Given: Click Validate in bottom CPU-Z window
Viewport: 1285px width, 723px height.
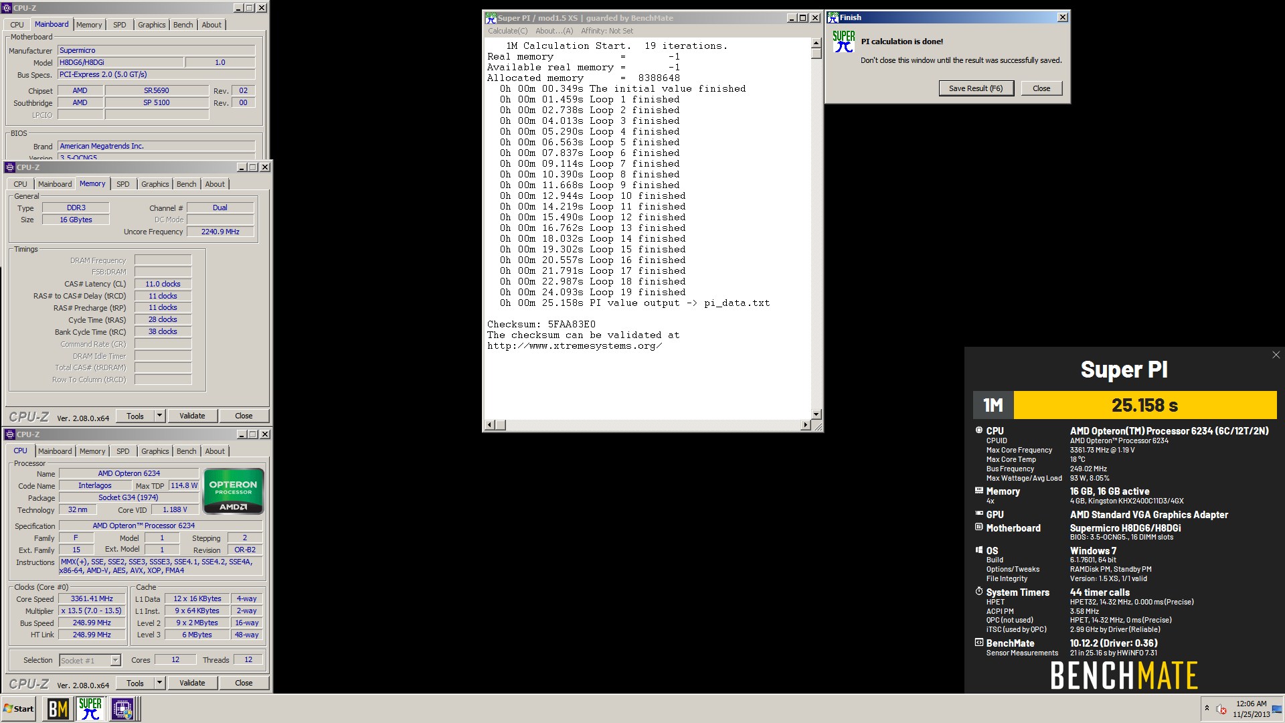Looking at the screenshot, I should [192, 683].
